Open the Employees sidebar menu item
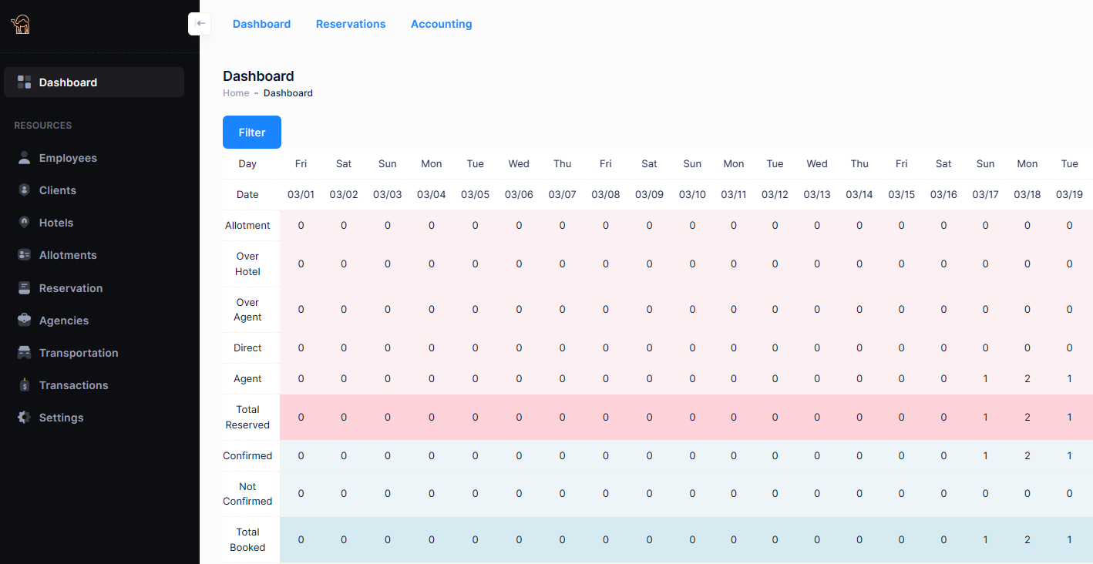The width and height of the screenshot is (1093, 564). [x=68, y=158]
